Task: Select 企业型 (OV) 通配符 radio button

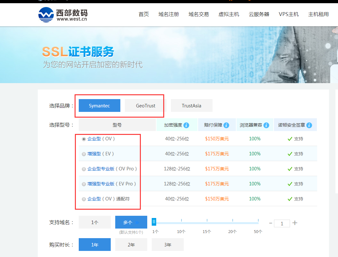Action: click(x=84, y=199)
